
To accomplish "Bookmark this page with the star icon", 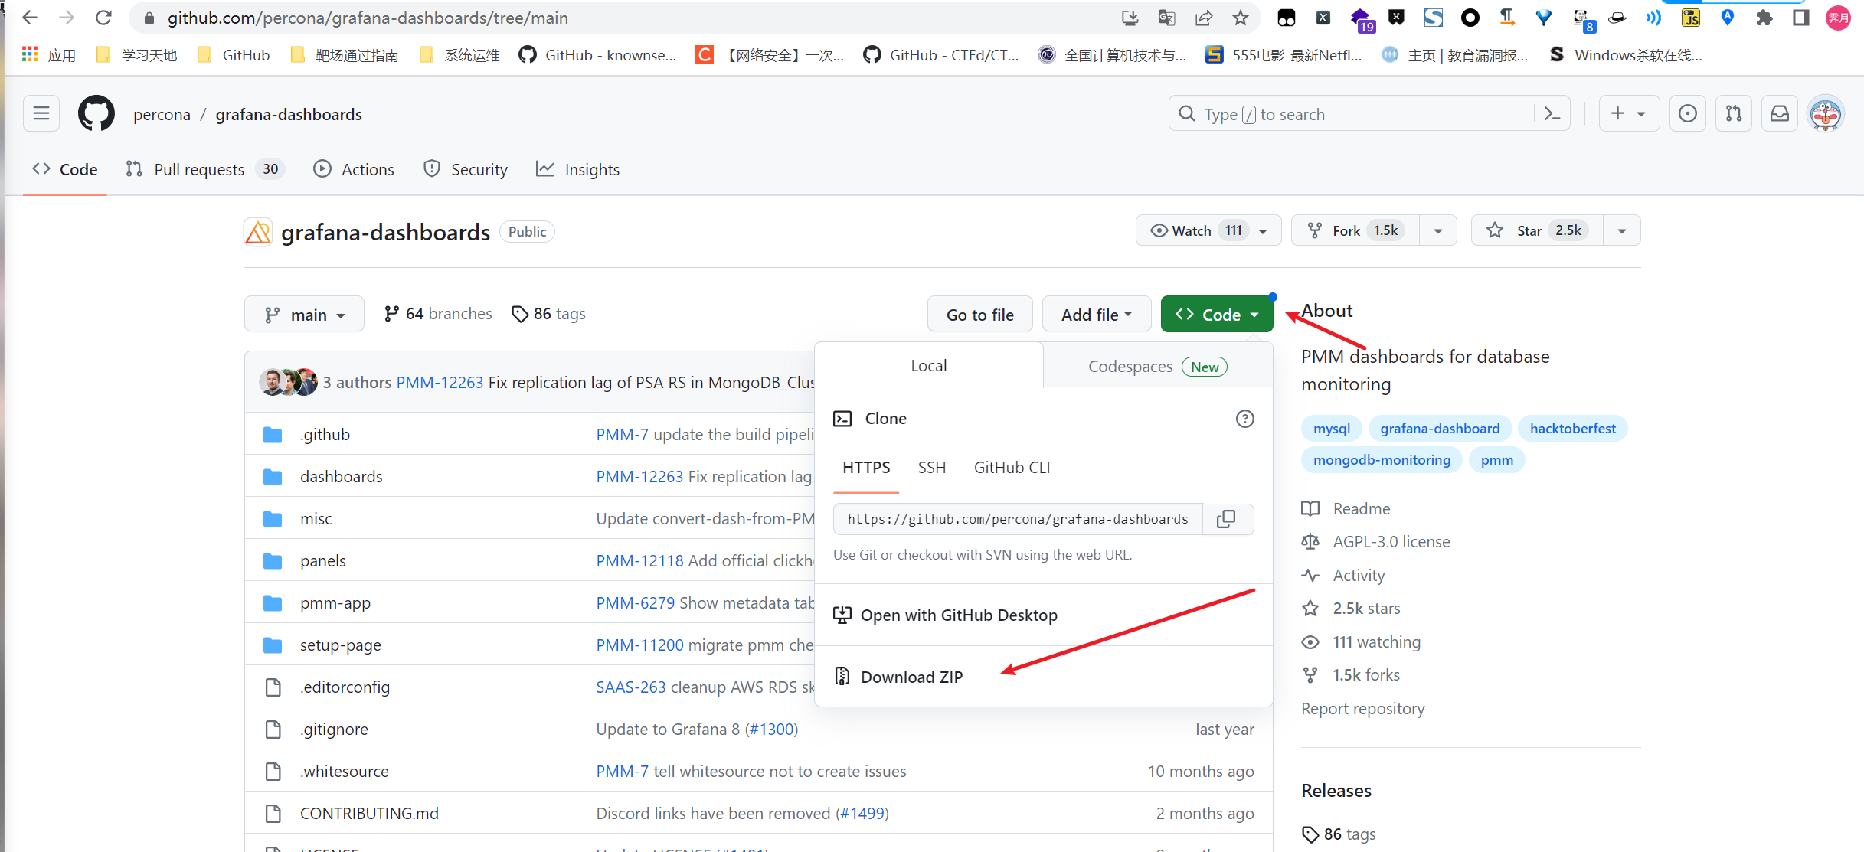I will [x=1241, y=18].
